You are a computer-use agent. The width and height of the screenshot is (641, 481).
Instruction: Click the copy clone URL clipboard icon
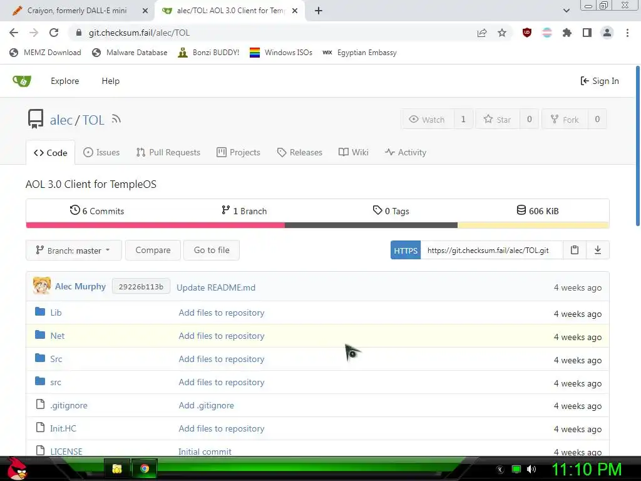point(575,250)
